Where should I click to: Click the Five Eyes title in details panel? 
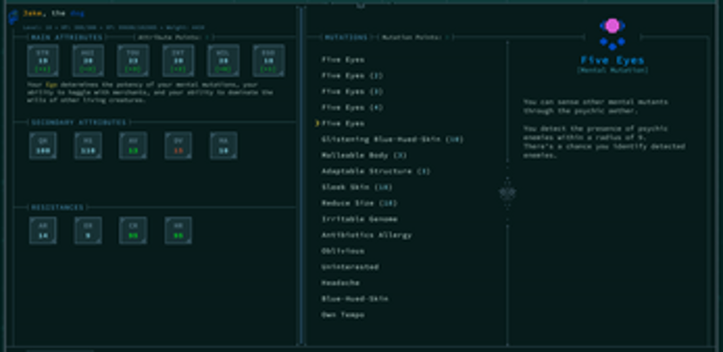click(613, 60)
